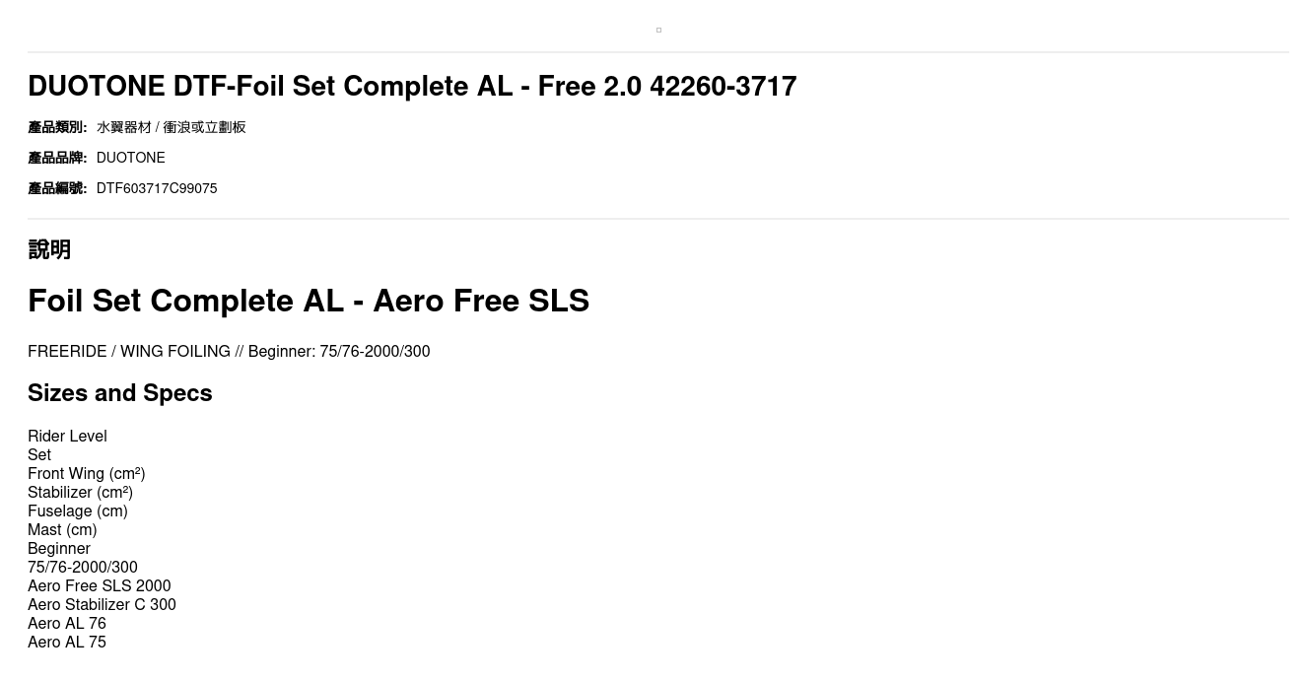The image size is (1309, 681).
Task: Click the 說明 section heading
Action: click(x=49, y=249)
